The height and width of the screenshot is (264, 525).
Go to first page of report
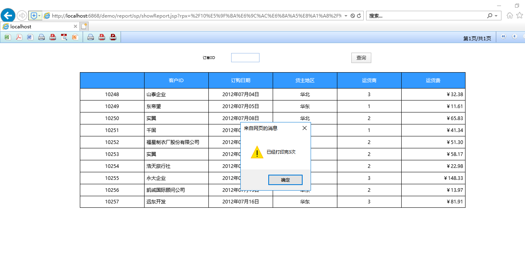coord(503,37)
